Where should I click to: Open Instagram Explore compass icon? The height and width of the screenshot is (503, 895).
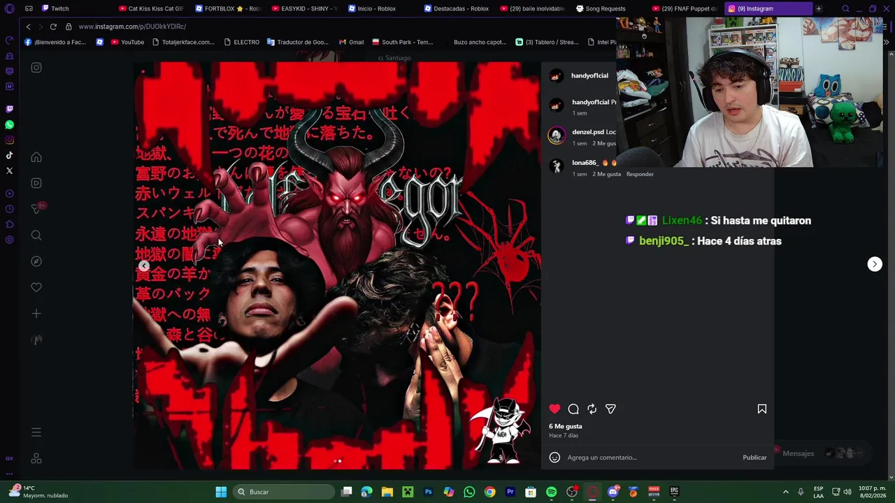(x=36, y=261)
